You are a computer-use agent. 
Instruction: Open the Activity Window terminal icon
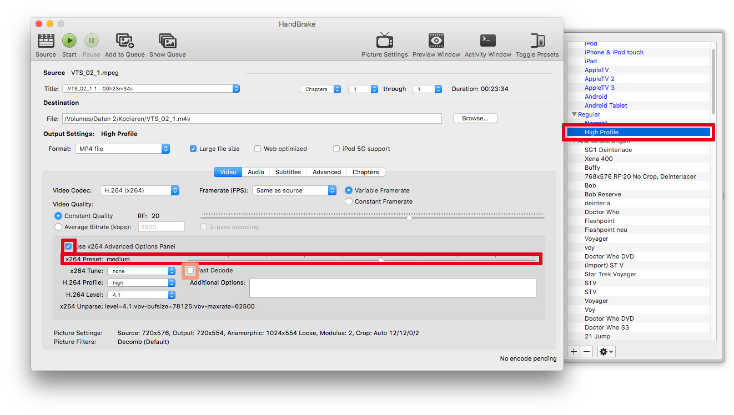coord(487,41)
